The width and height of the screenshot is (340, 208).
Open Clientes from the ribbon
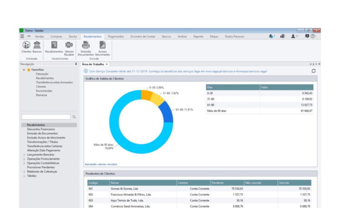tap(26, 45)
